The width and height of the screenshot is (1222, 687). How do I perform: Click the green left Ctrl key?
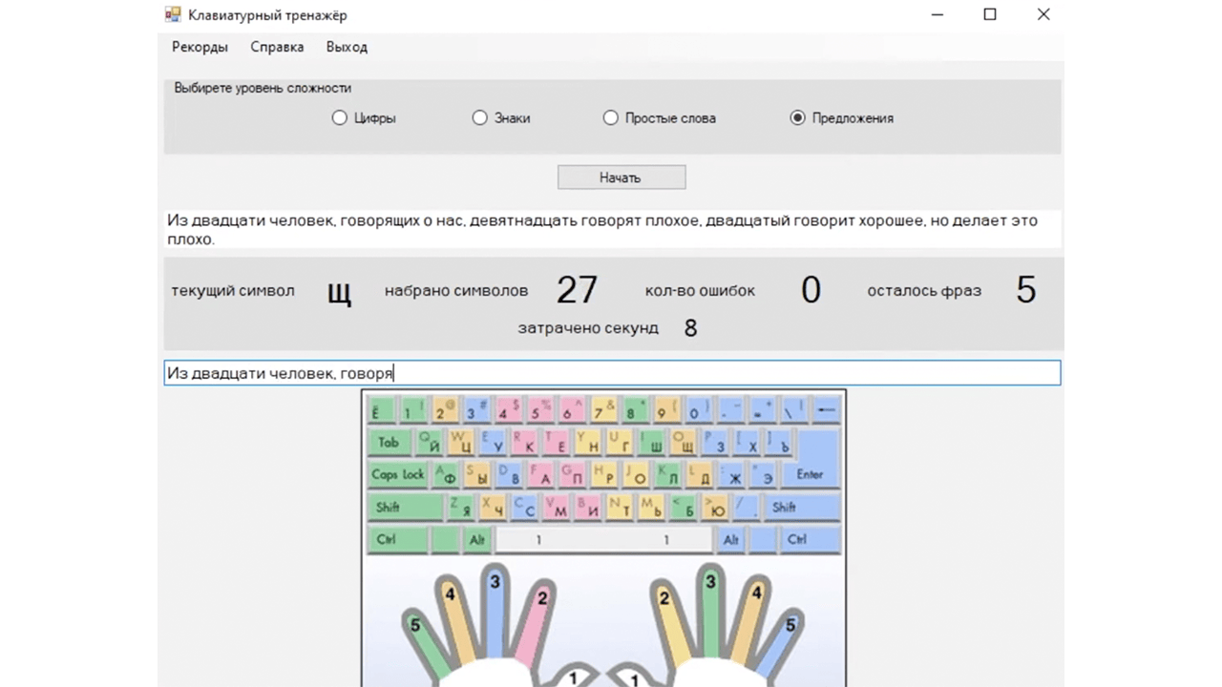click(397, 539)
